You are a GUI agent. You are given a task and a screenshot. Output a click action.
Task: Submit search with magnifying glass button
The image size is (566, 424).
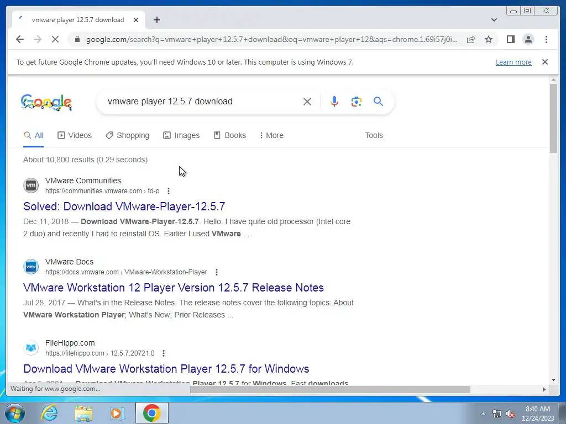378,102
